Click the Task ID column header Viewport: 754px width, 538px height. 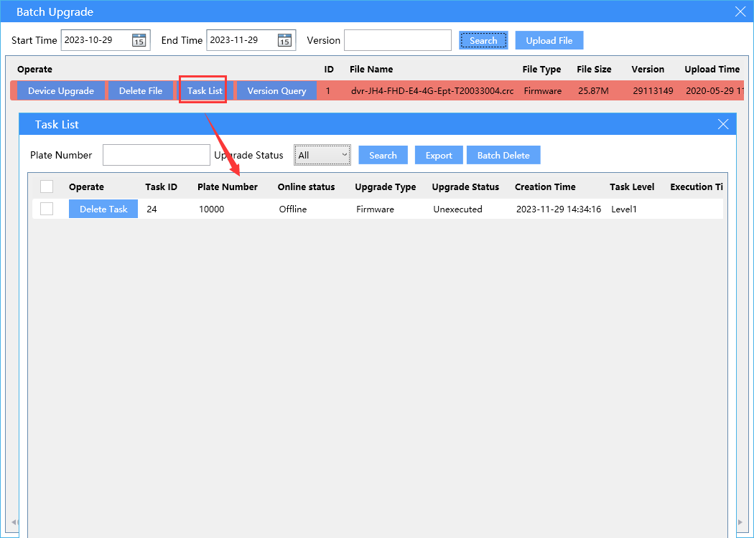[x=161, y=187]
